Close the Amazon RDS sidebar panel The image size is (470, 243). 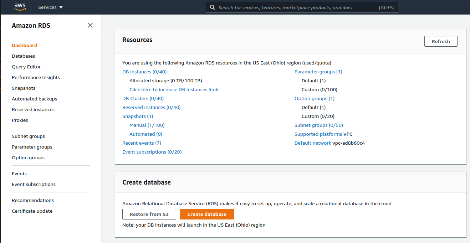click(90, 25)
